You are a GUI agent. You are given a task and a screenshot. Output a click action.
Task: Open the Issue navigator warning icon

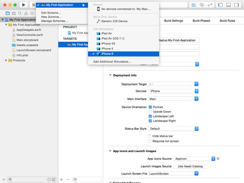tap(26, 13)
